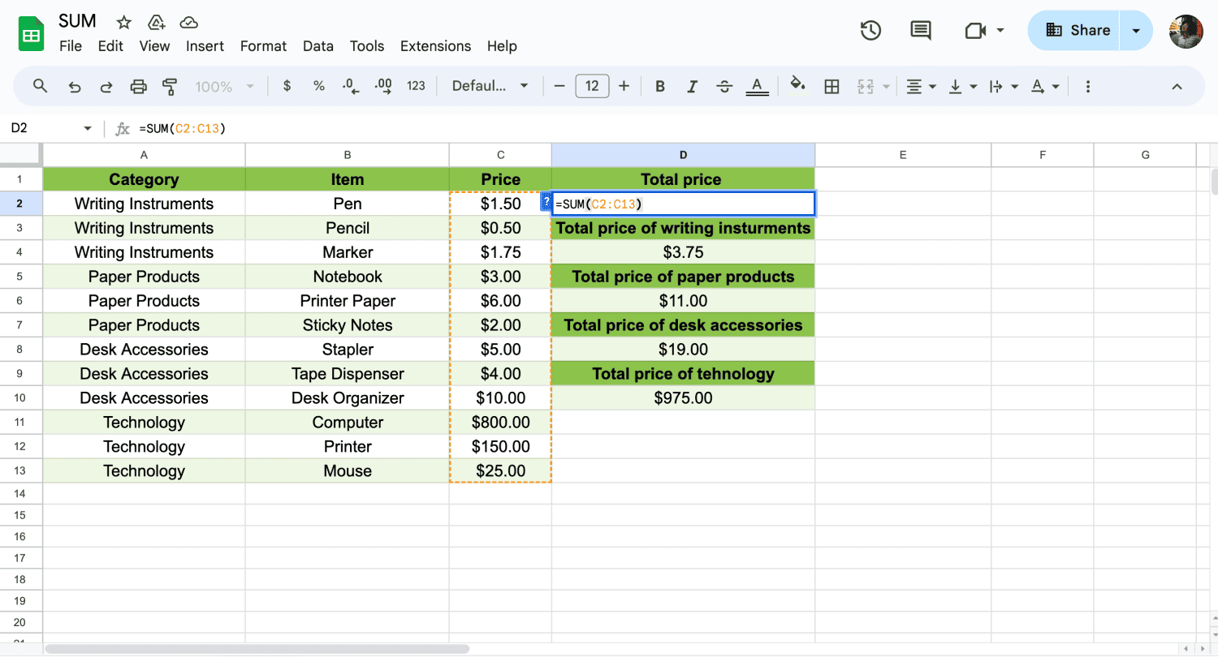Star this SUM spreadsheet
This screenshot has width=1218, height=657.
(123, 22)
